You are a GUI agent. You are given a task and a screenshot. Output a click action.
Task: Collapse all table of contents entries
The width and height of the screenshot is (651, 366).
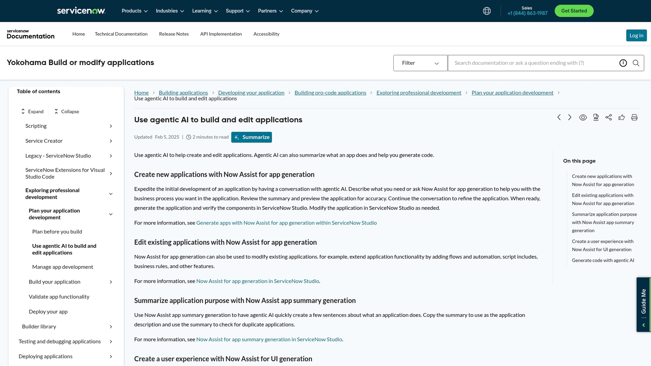(66, 111)
